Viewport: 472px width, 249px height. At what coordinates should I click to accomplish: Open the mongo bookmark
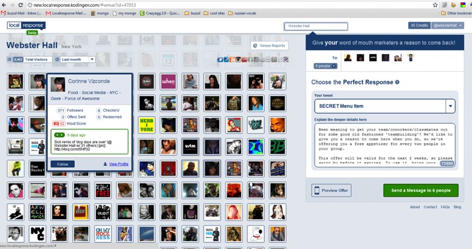tap(100, 13)
